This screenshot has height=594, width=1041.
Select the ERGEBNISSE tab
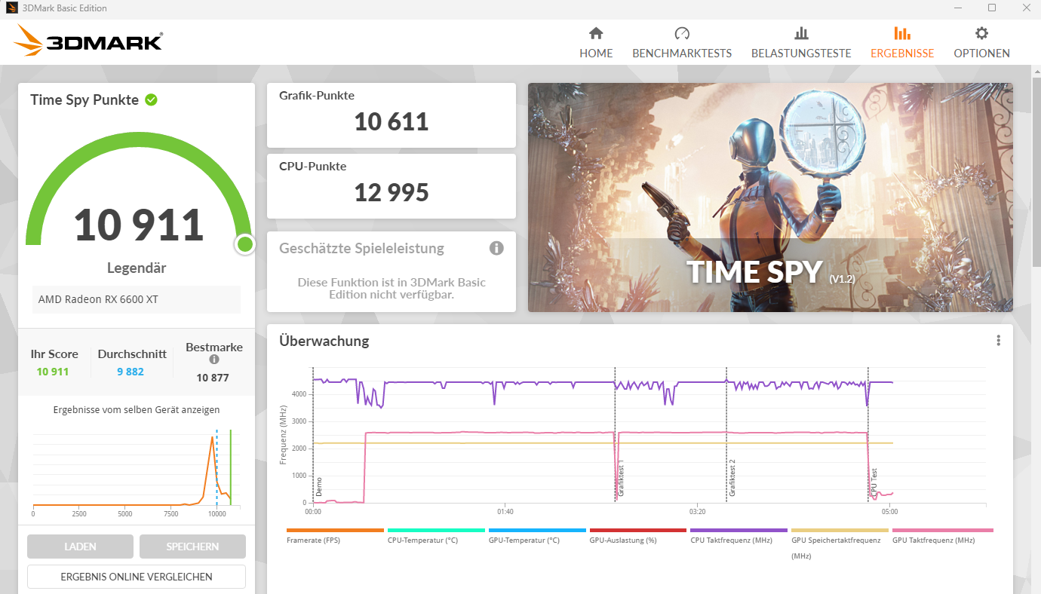point(902,44)
